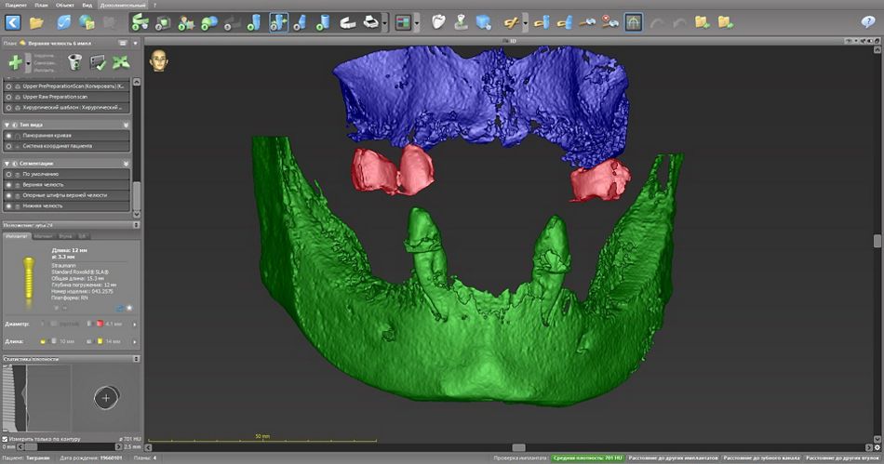
Task: Open the view layout icon with colored panes
Action: [x=403, y=22]
